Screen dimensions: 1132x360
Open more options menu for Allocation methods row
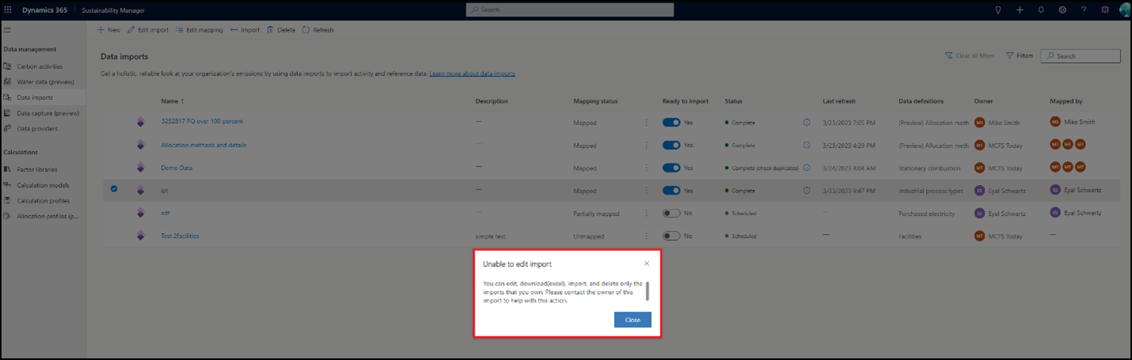(646, 145)
